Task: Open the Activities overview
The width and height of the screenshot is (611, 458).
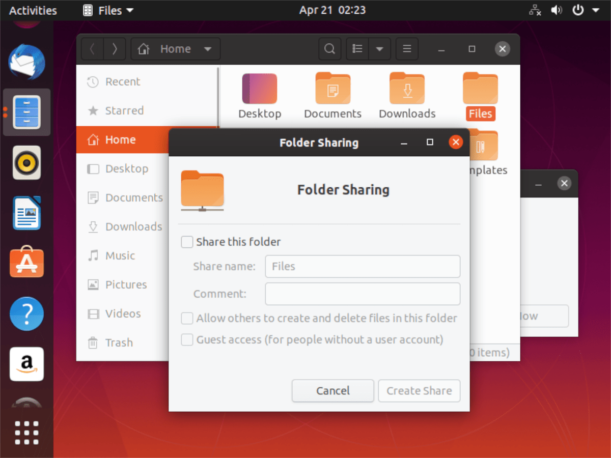Action: [x=33, y=10]
